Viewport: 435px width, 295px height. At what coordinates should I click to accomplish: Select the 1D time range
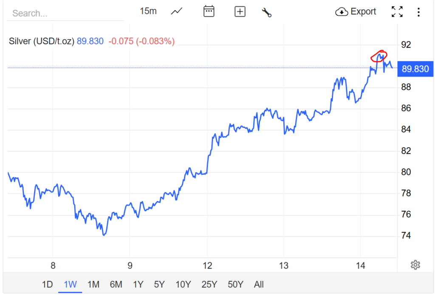coord(47,284)
